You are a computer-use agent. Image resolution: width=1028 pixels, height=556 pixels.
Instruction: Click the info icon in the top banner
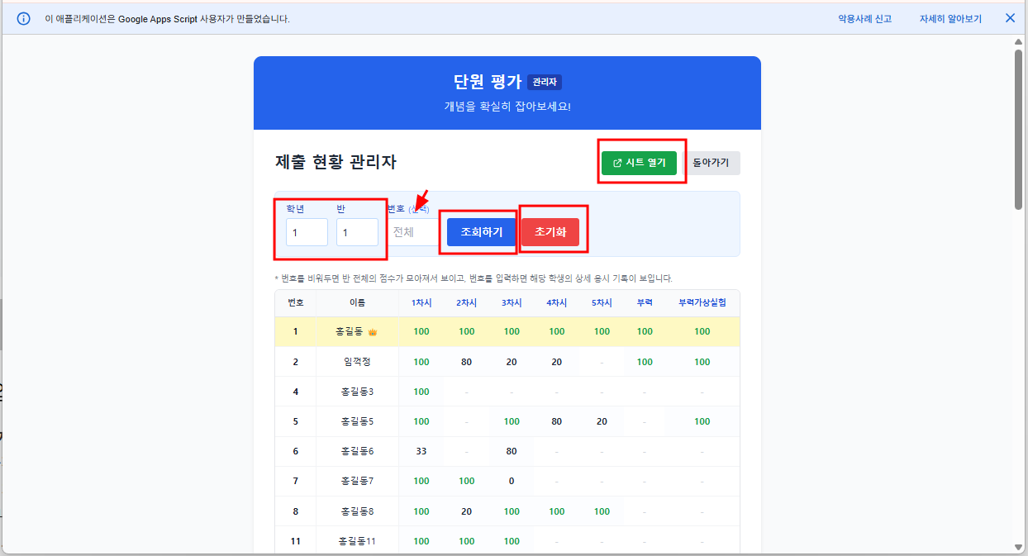click(24, 18)
